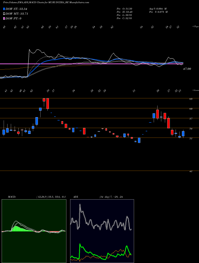199x263 pixels.
Task: Select the 'DOW PT: 0' legend text
Action: click(x=14, y=19)
